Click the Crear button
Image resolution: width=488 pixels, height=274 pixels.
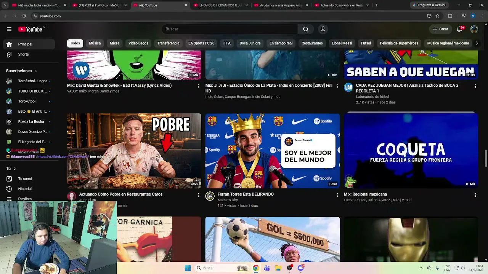pyautogui.click(x=440, y=29)
